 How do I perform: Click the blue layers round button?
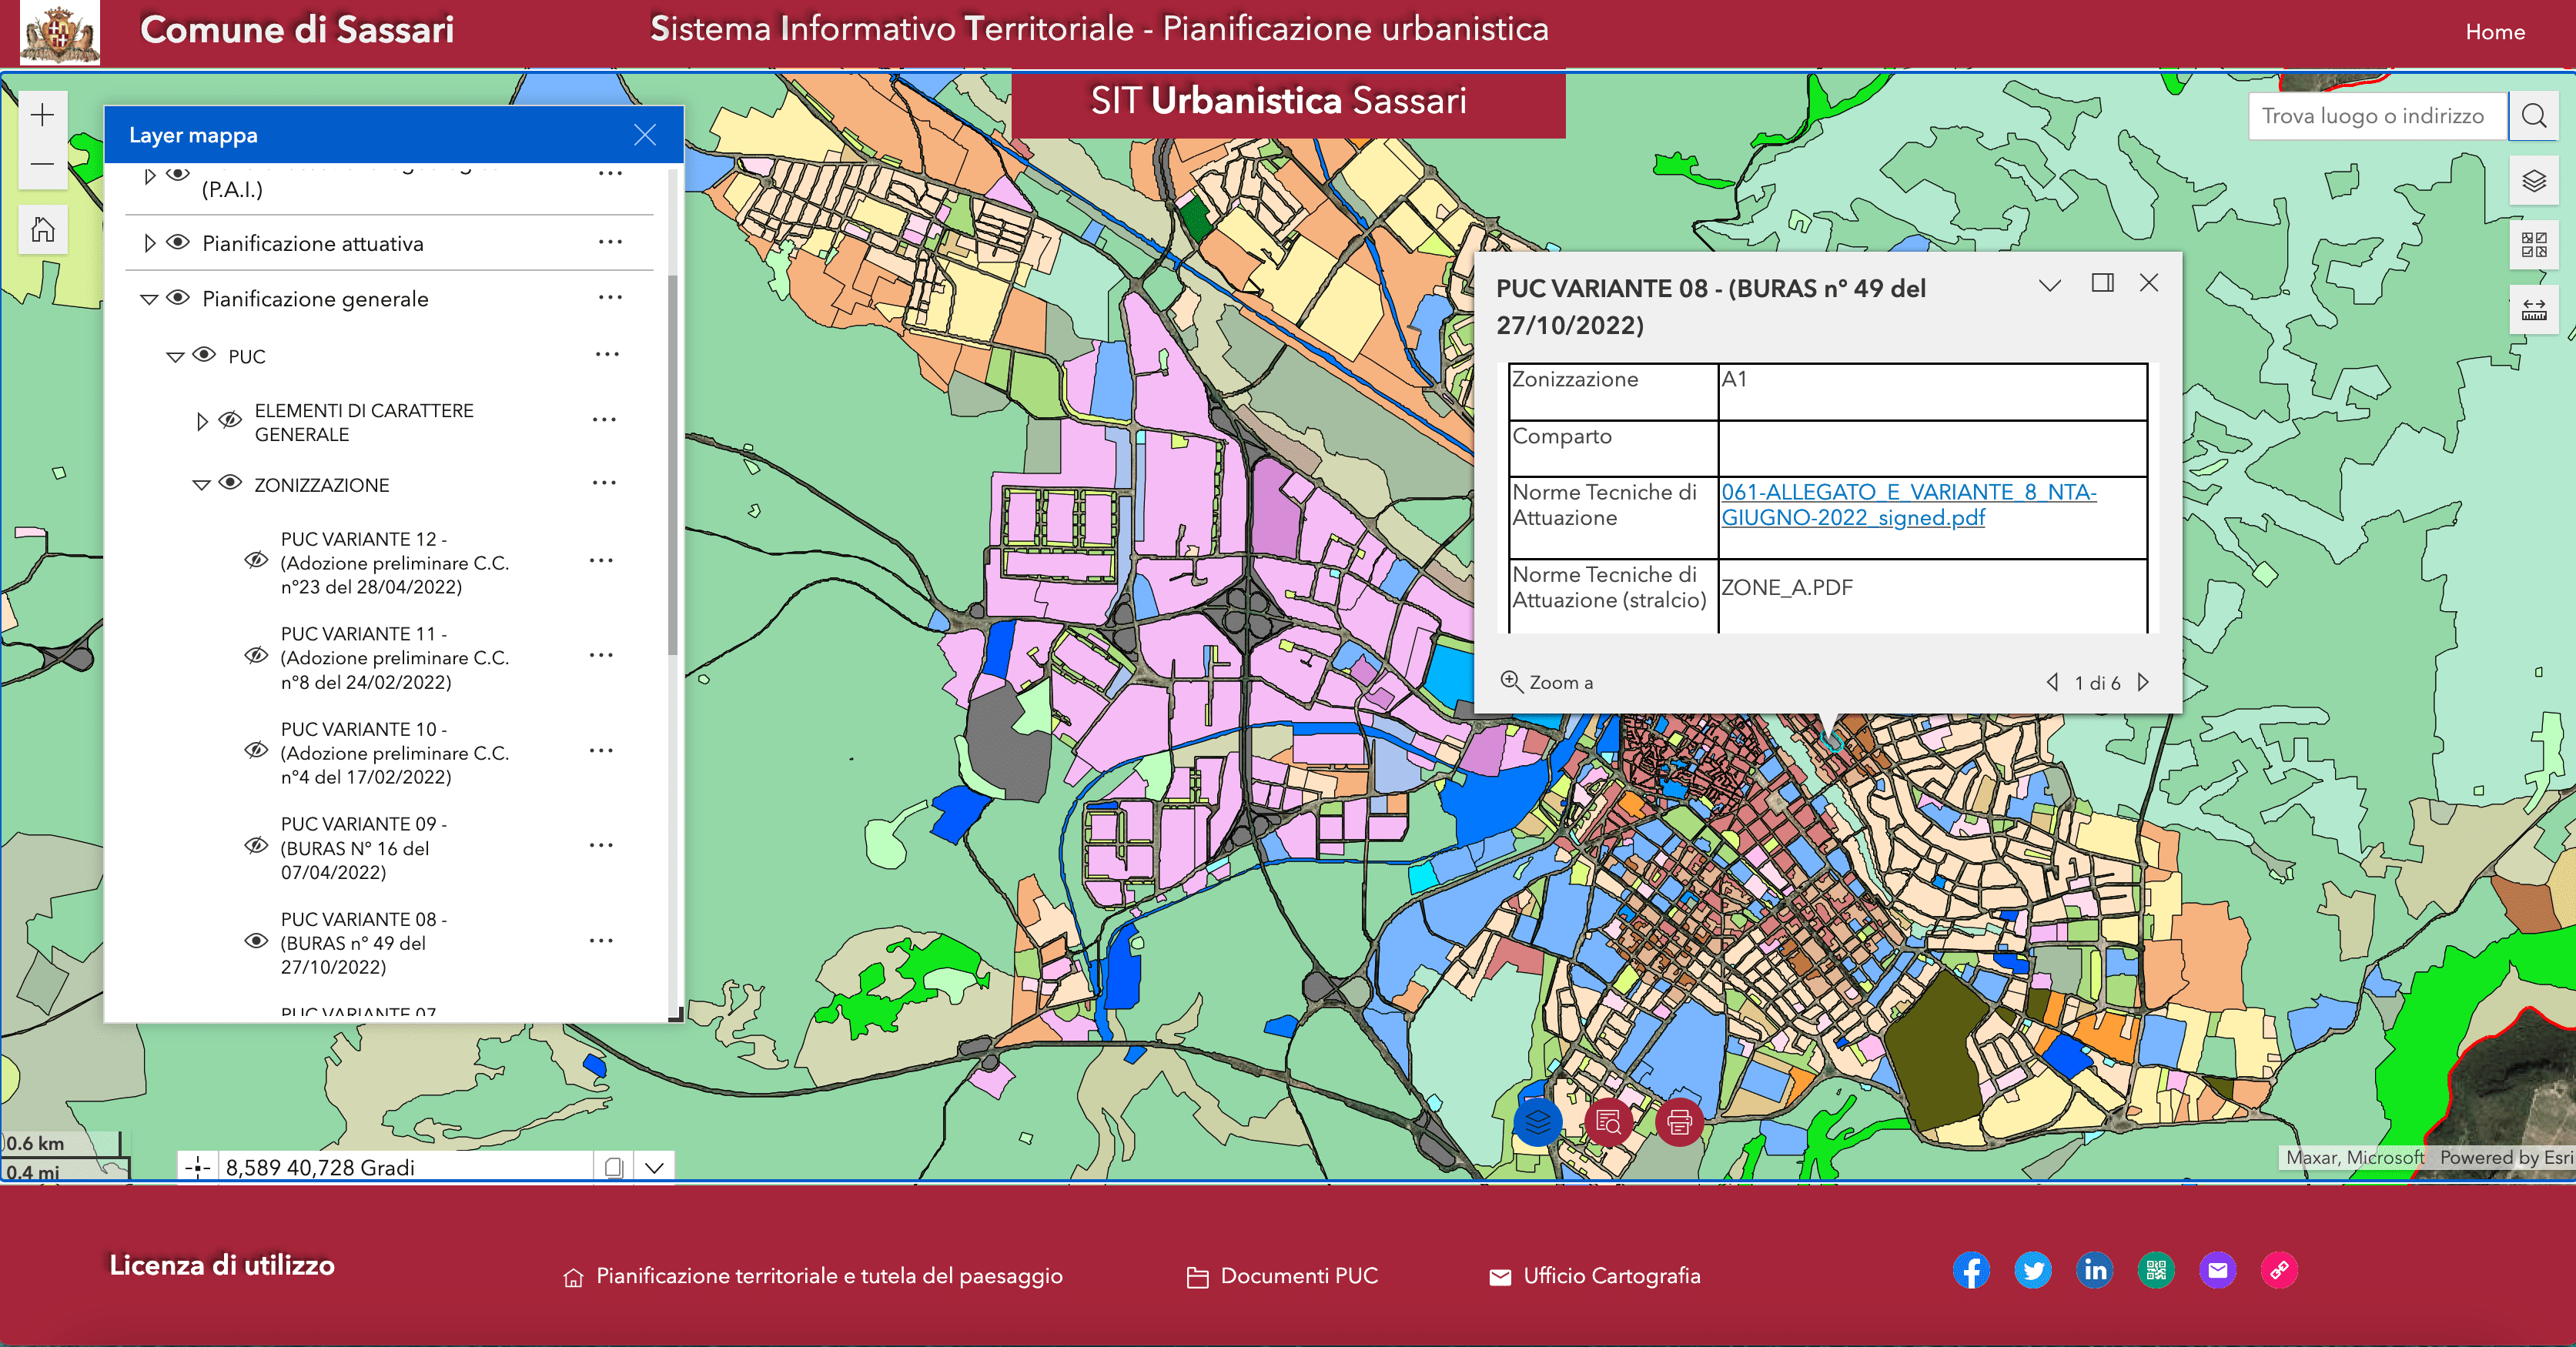[1537, 1122]
